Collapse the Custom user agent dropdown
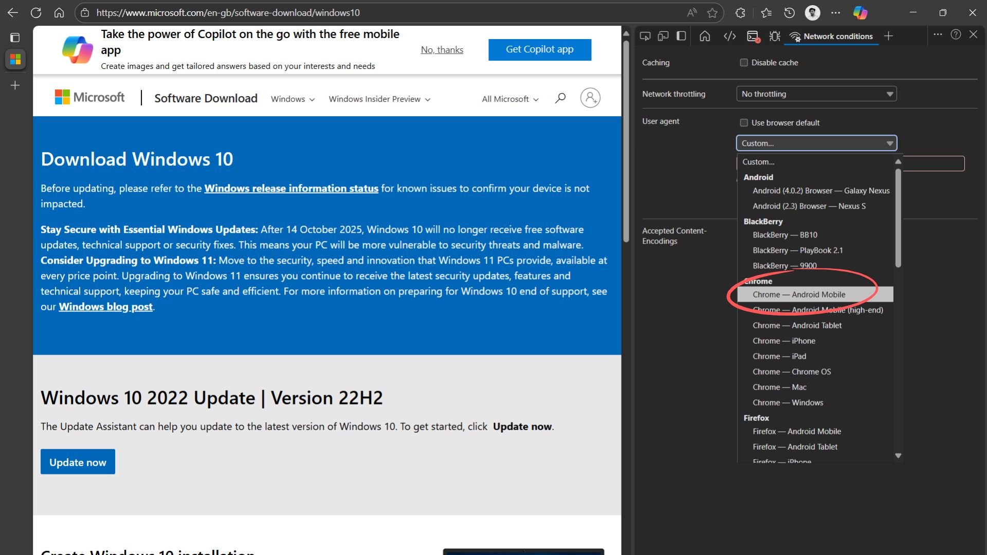The height and width of the screenshot is (555, 987). tap(816, 143)
